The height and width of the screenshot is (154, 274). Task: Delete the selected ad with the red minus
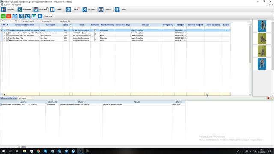coord(9,16)
